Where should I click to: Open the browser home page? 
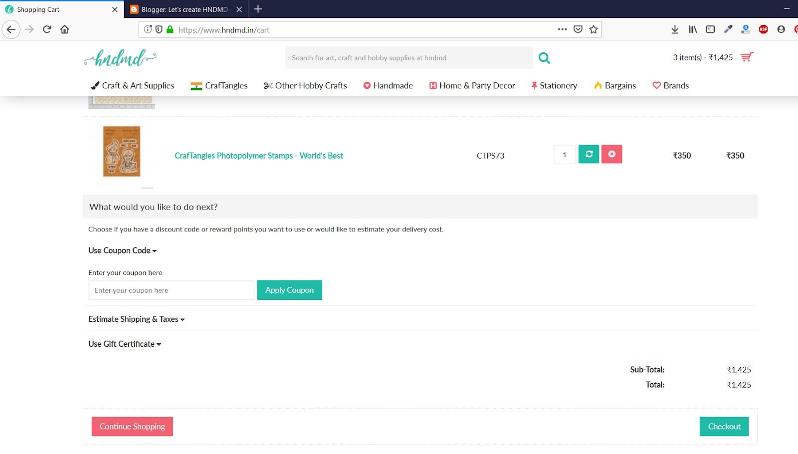64,29
